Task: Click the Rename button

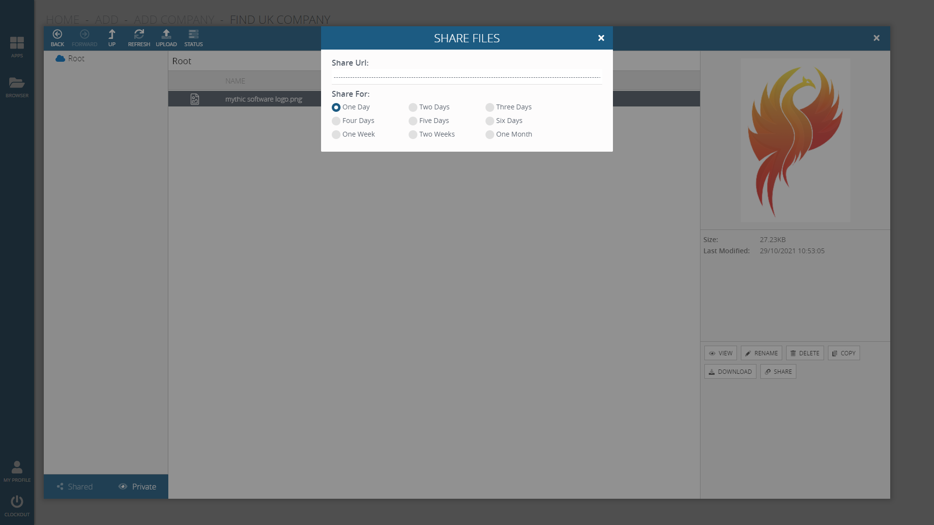Action: tap(761, 353)
